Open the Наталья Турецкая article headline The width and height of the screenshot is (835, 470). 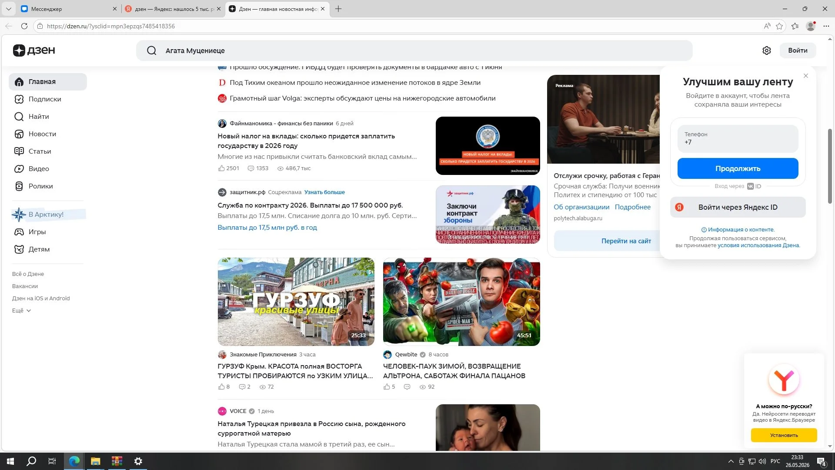click(311, 429)
